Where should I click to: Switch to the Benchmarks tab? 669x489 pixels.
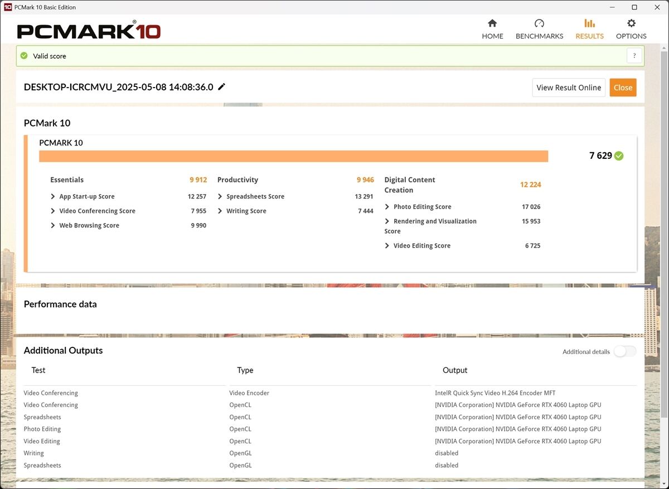[x=539, y=30]
